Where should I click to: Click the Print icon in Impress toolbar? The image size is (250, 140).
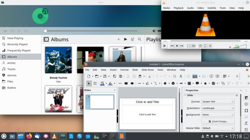click(121, 76)
